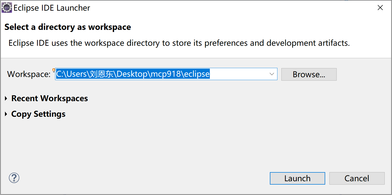Click the content assist lightbulb by Workspace field
Image resolution: width=392 pixels, height=195 pixels.
(54, 70)
